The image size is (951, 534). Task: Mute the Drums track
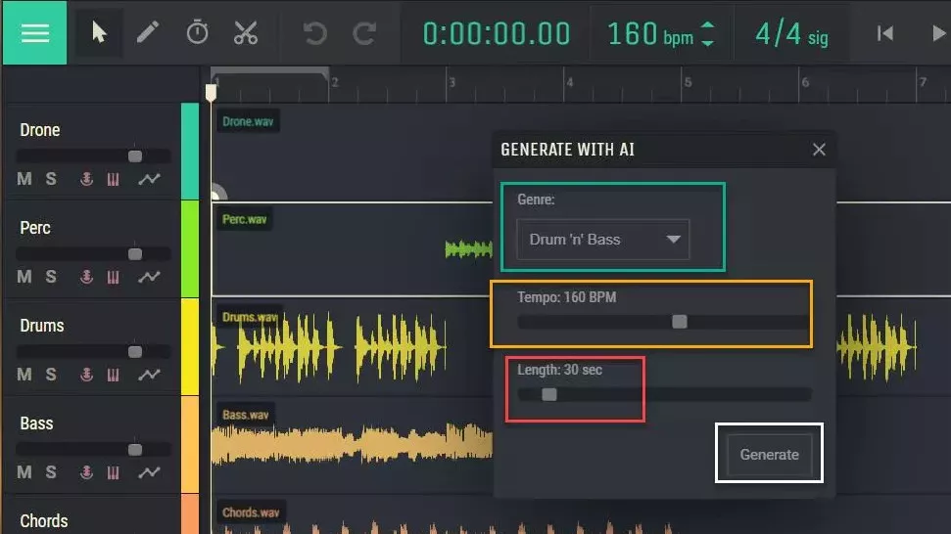click(x=24, y=375)
